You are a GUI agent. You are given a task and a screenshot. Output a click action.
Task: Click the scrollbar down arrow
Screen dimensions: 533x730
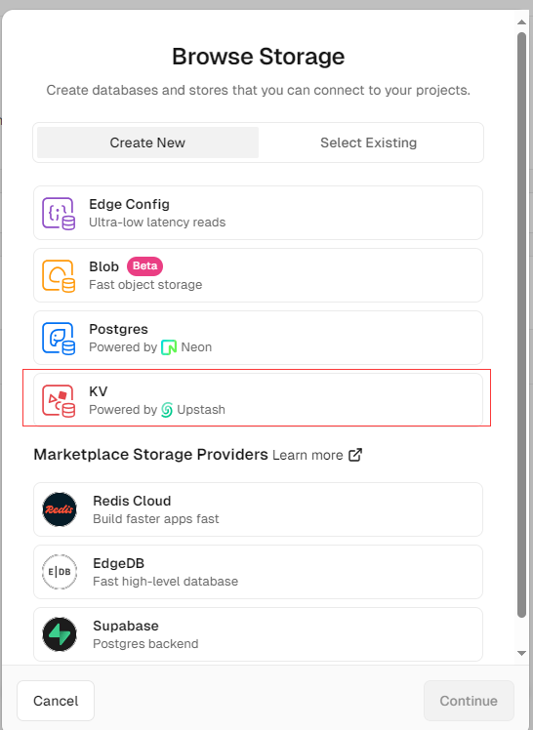(522, 653)
